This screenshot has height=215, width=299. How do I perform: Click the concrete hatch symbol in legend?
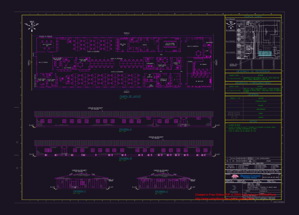pos(234,117)
